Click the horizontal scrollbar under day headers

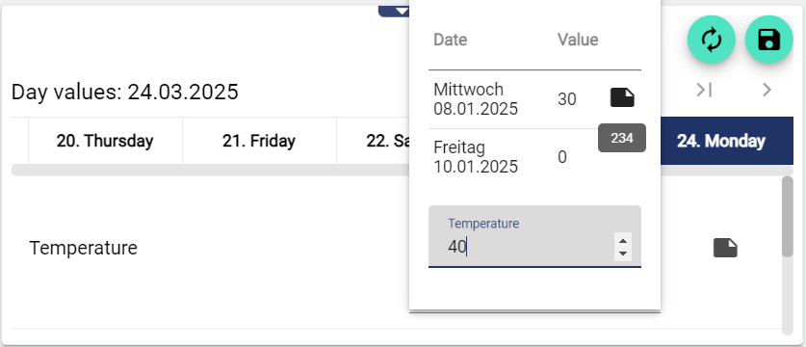coord(210,171)
